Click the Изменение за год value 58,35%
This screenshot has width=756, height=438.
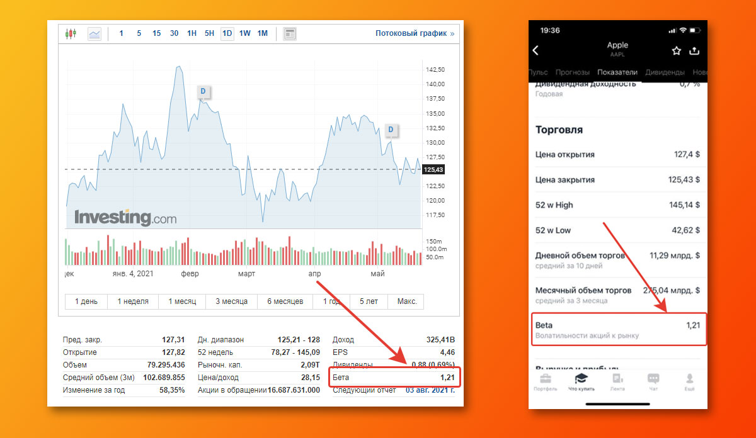171,390
